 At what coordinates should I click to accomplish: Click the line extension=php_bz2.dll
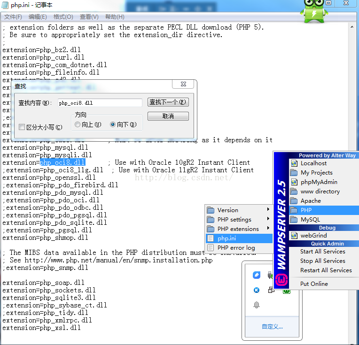pos(41,50)
